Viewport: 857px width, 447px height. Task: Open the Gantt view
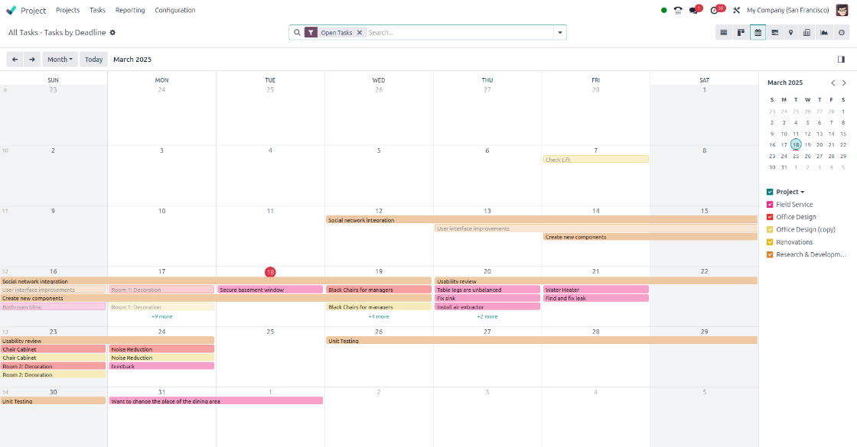(774, 32)
